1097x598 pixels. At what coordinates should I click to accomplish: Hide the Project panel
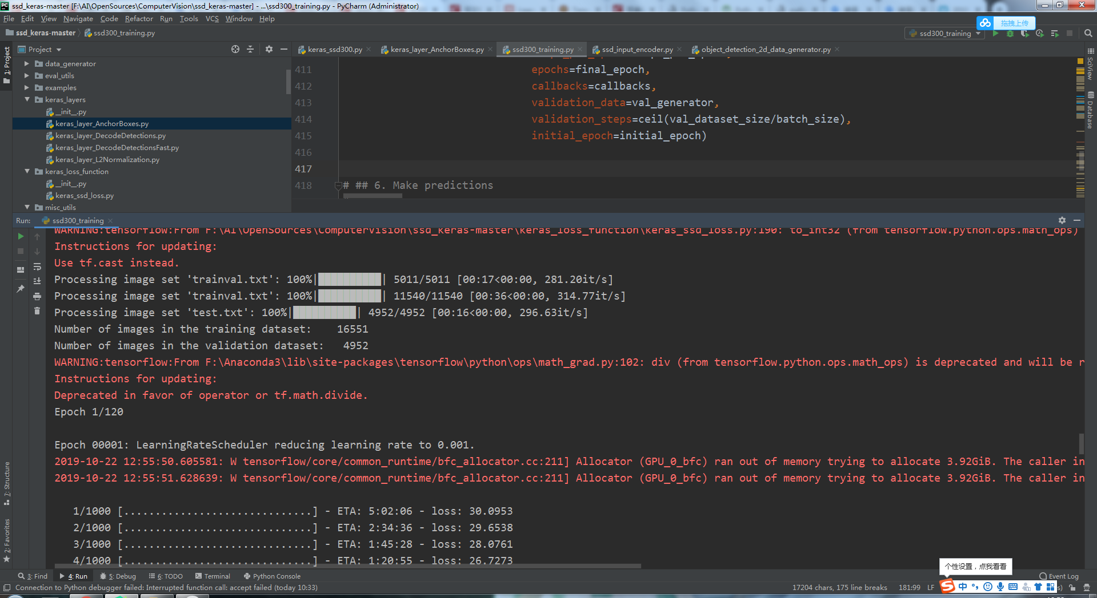coord(284,50)
